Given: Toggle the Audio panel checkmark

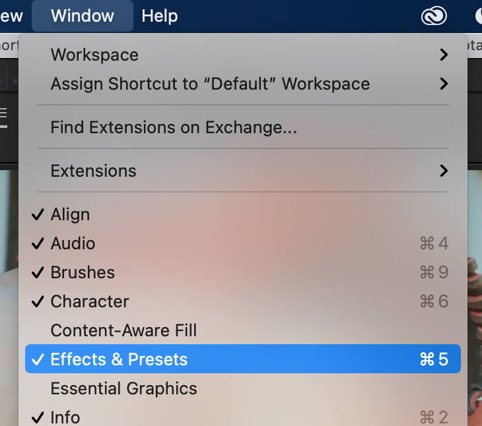Looking at the screenshot, I should 242,243.
